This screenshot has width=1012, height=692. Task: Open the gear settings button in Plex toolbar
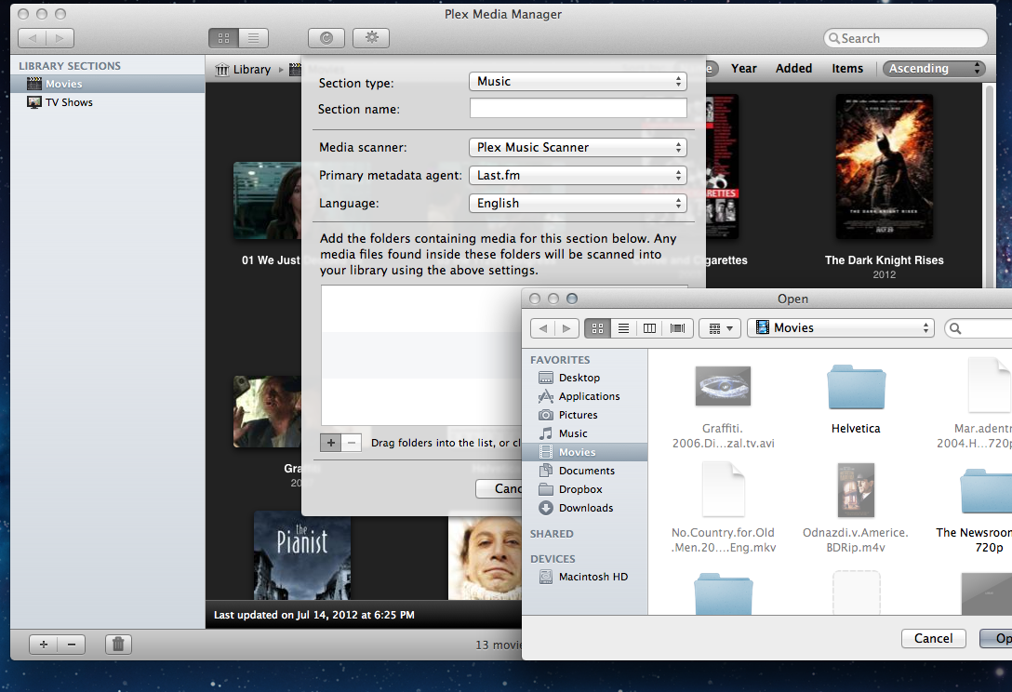(371, 38)
